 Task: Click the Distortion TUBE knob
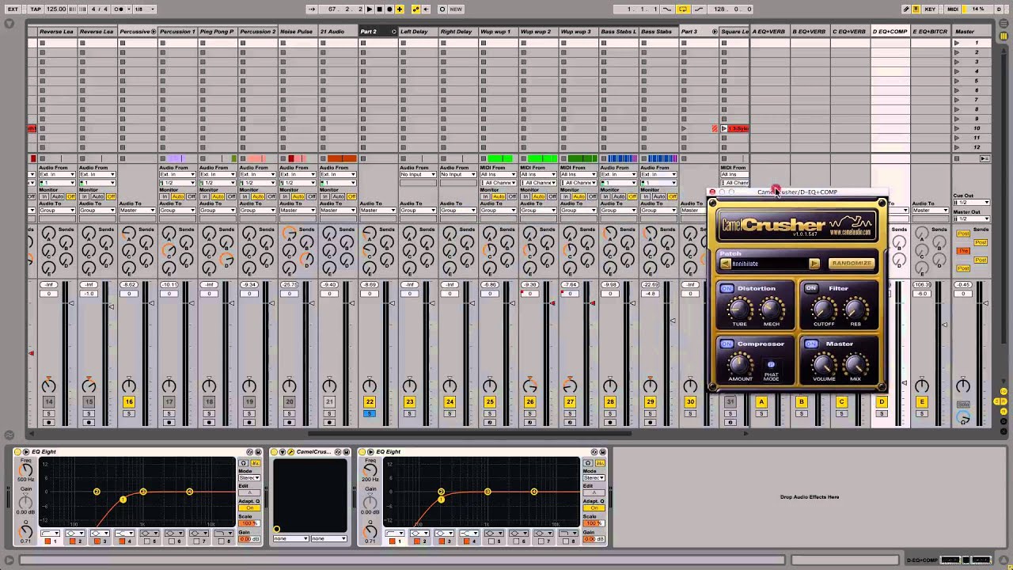coord(740,309)
